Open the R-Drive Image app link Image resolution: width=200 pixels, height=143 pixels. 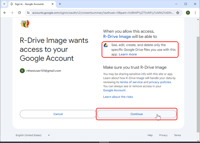(117, 37)
